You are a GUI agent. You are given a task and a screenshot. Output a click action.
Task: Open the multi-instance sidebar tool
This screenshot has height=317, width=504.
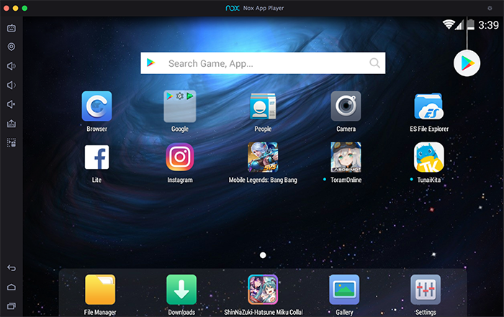pos(12,142)
